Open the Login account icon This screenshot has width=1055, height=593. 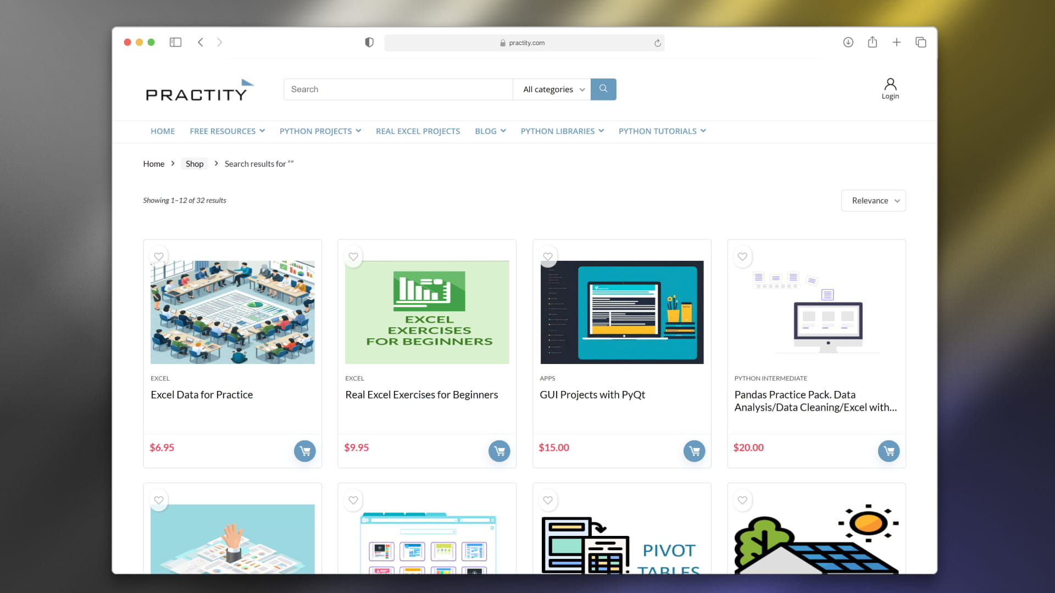[890, 88]
